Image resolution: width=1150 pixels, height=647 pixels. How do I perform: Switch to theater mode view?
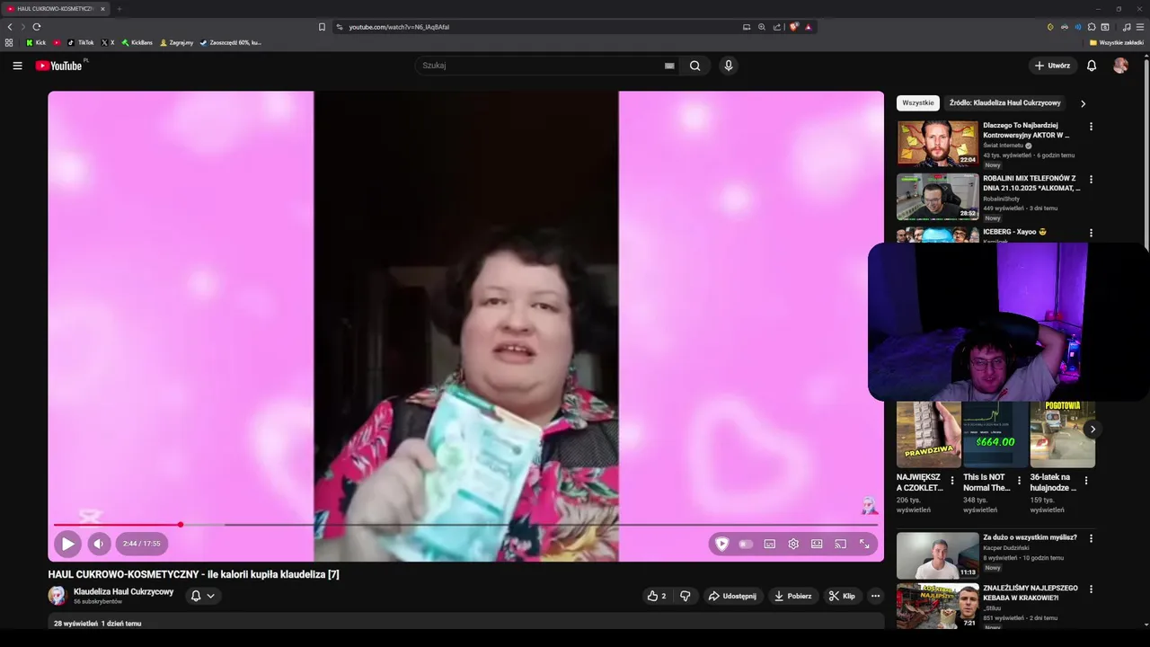817,544
